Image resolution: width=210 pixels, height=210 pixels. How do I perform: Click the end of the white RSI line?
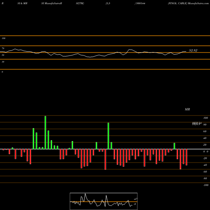186,51
